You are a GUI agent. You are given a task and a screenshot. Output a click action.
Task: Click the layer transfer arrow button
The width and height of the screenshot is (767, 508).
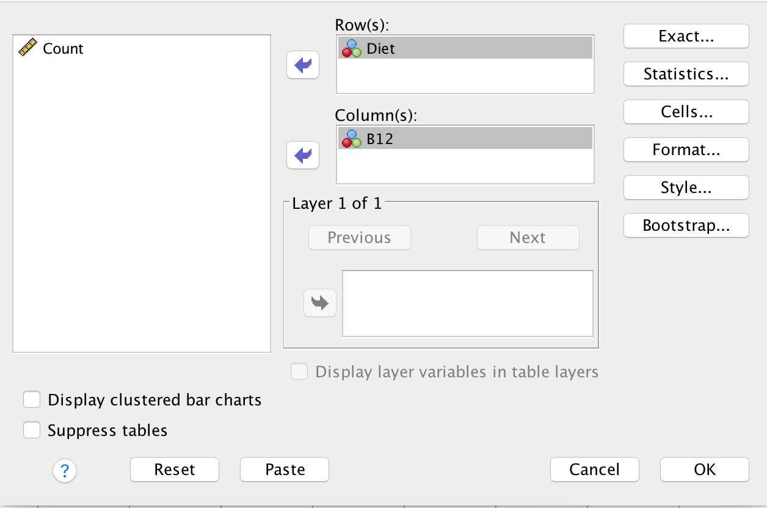320,303
